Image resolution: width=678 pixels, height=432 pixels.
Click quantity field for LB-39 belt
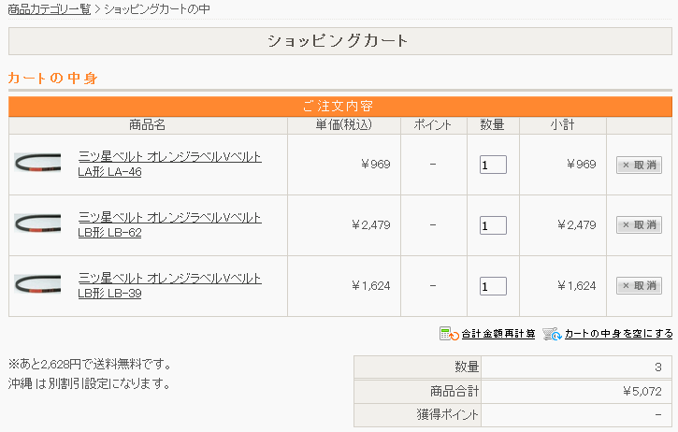[x=493, y=286]
